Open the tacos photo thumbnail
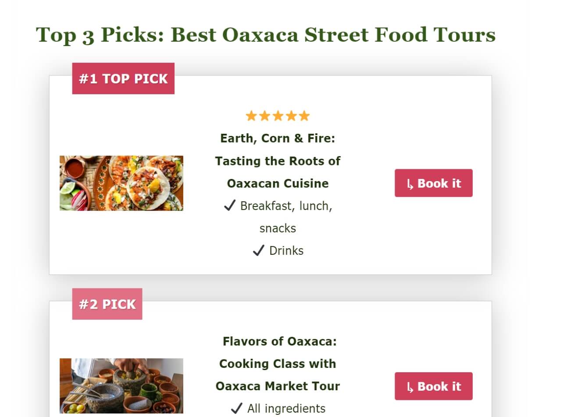The image size is (570, 417). 121,183
